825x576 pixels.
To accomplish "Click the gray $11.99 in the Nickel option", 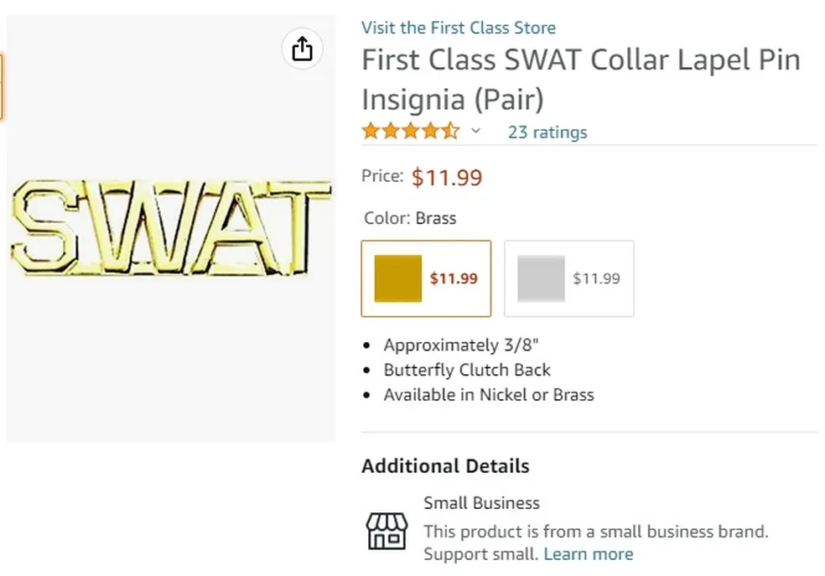I will coord(596,278).
